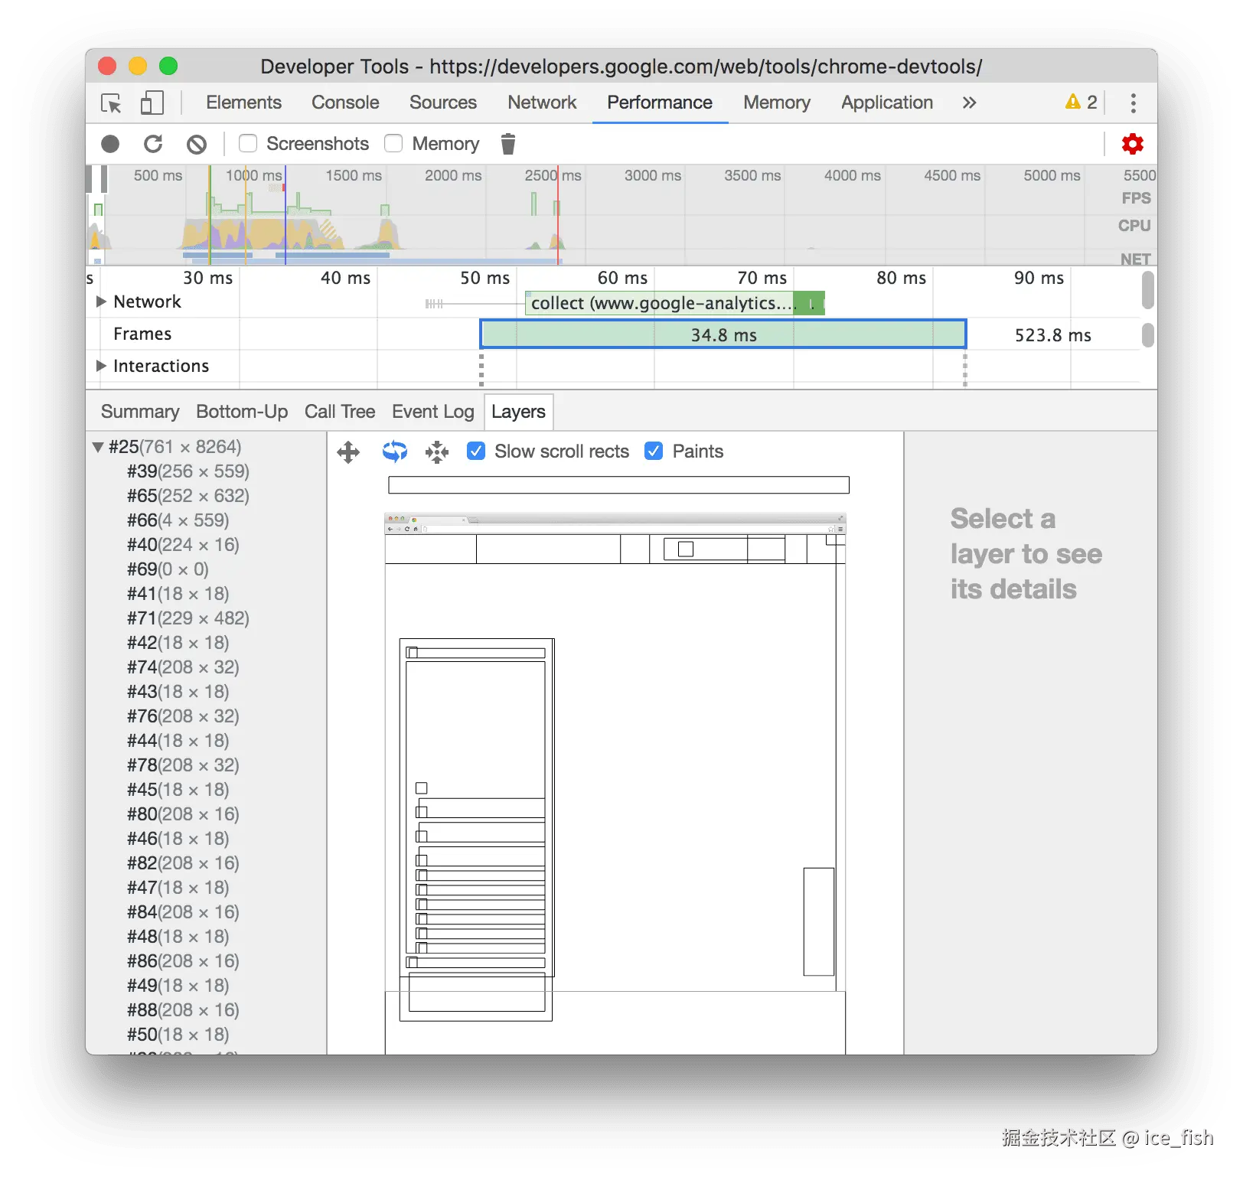Select layer #82(208 × 16)
Viewport: 1243px width, 1177px height.
[183, 863]
